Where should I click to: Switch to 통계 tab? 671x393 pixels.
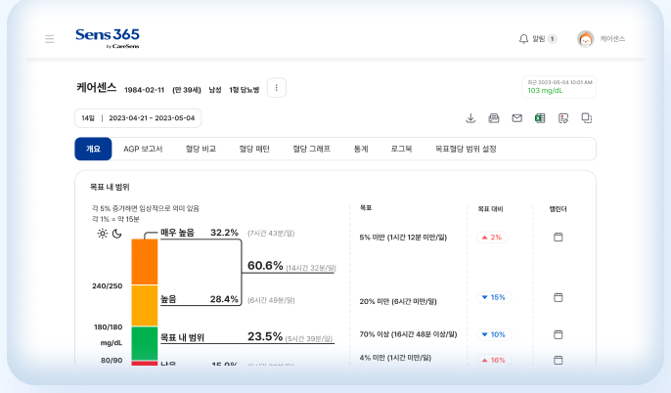pyautogui.click(x=361, y=149)
